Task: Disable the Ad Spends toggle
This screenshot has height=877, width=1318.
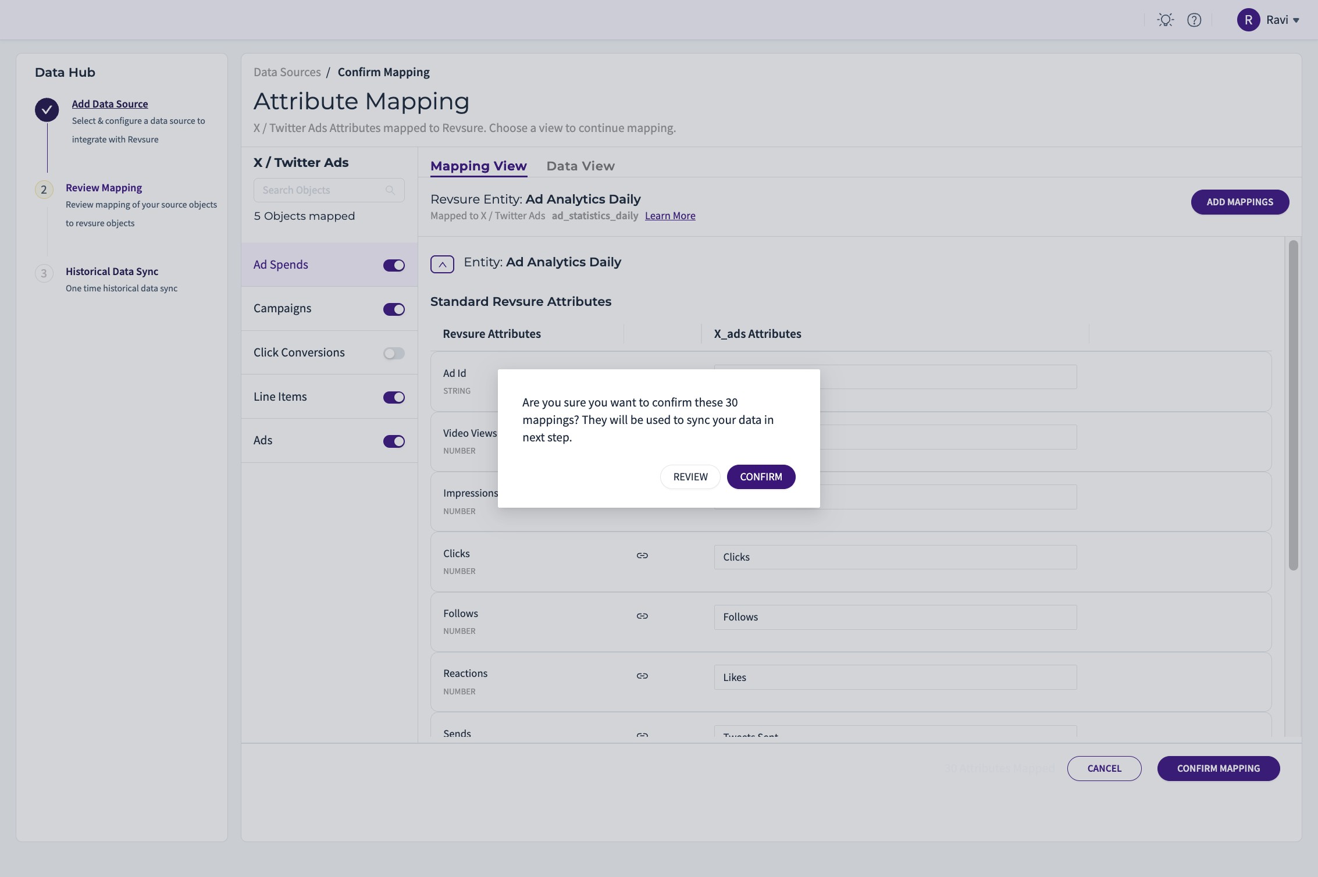Action: [394, 265]
